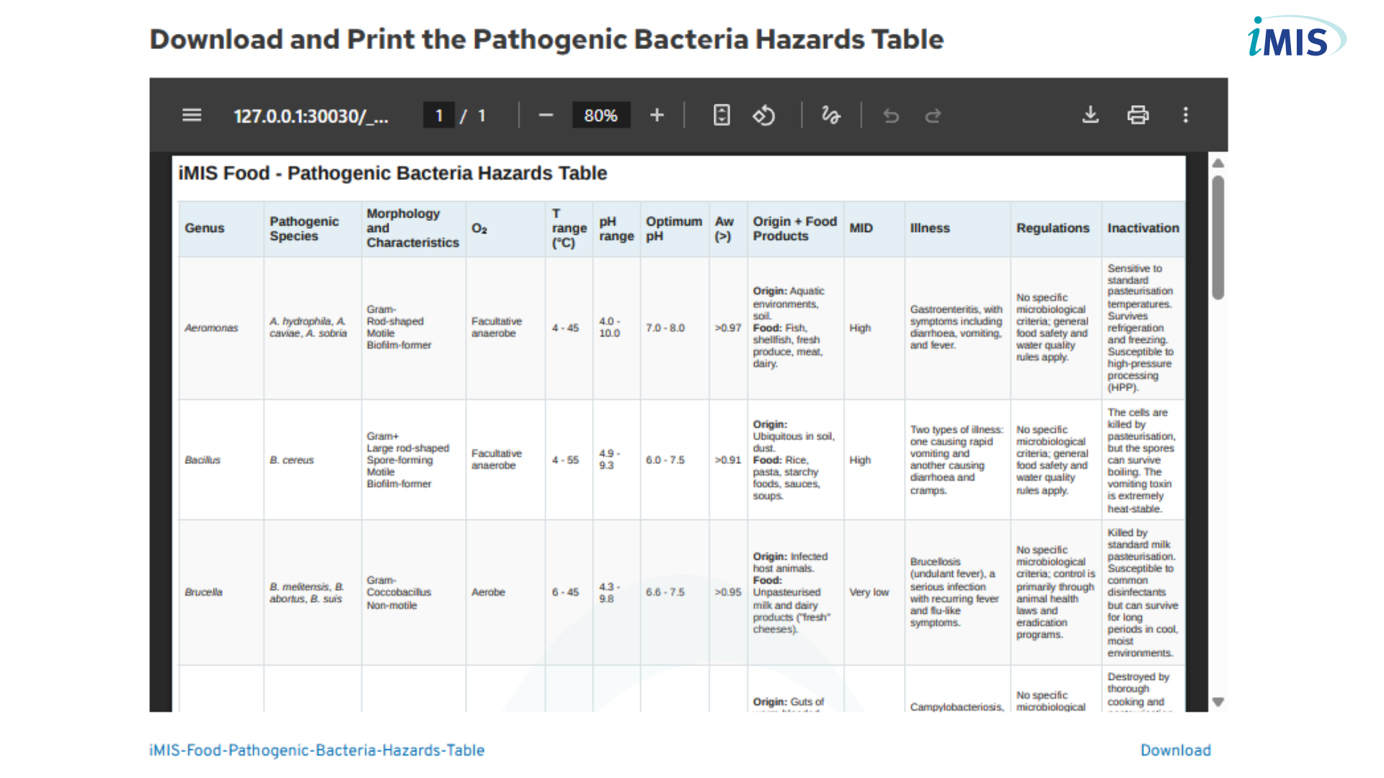Click the redo arrow icon
The height and width of the screenshot is (778, 1384).
tap(933, 115)
